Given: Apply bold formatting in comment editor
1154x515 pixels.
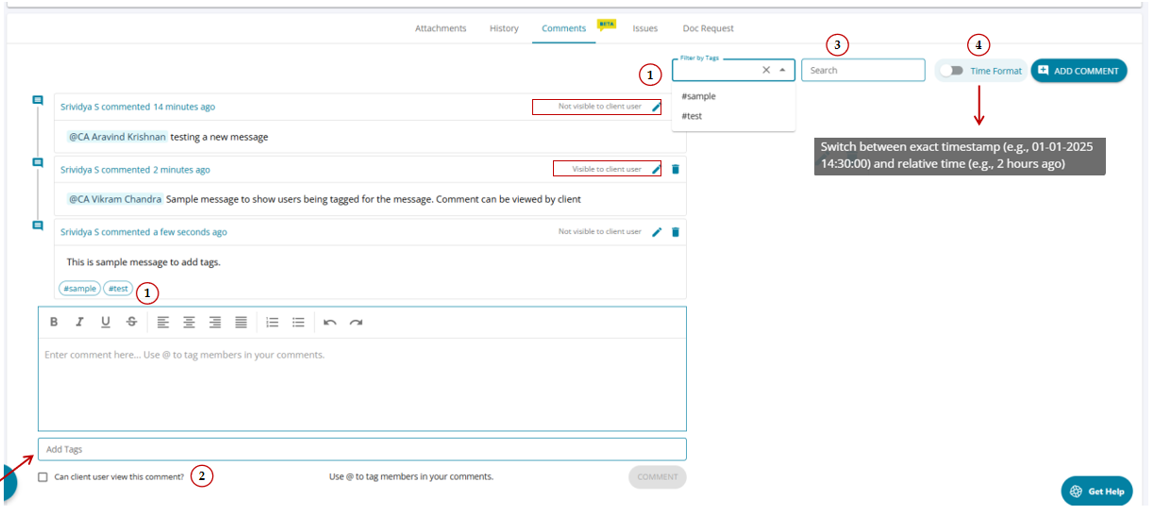Looking at the screenshot, I should pos(54,323).
